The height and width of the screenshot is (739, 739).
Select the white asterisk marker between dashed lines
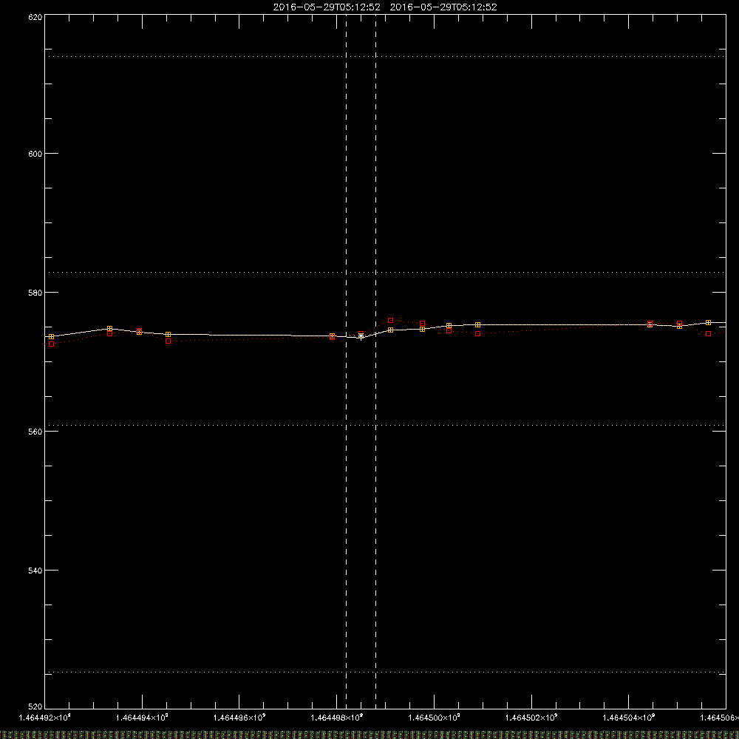coord(361,336)
